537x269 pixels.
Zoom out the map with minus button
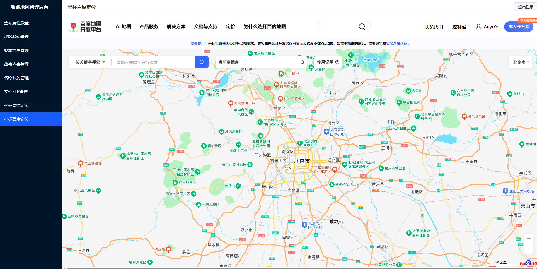[x=529, y=249]
